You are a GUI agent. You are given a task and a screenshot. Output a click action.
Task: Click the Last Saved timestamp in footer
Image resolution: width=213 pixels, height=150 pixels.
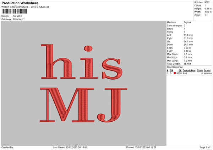pyautogui.click(x=70, y=148)
